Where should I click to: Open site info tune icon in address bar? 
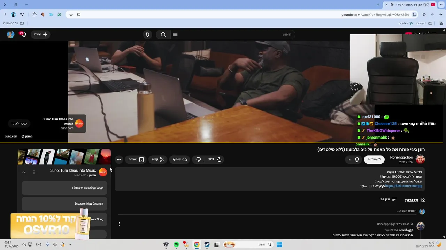coord(414,15)
